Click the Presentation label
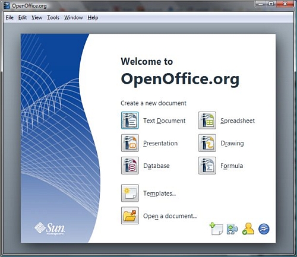This screenshot has width=297, height=257. point(160,143)
